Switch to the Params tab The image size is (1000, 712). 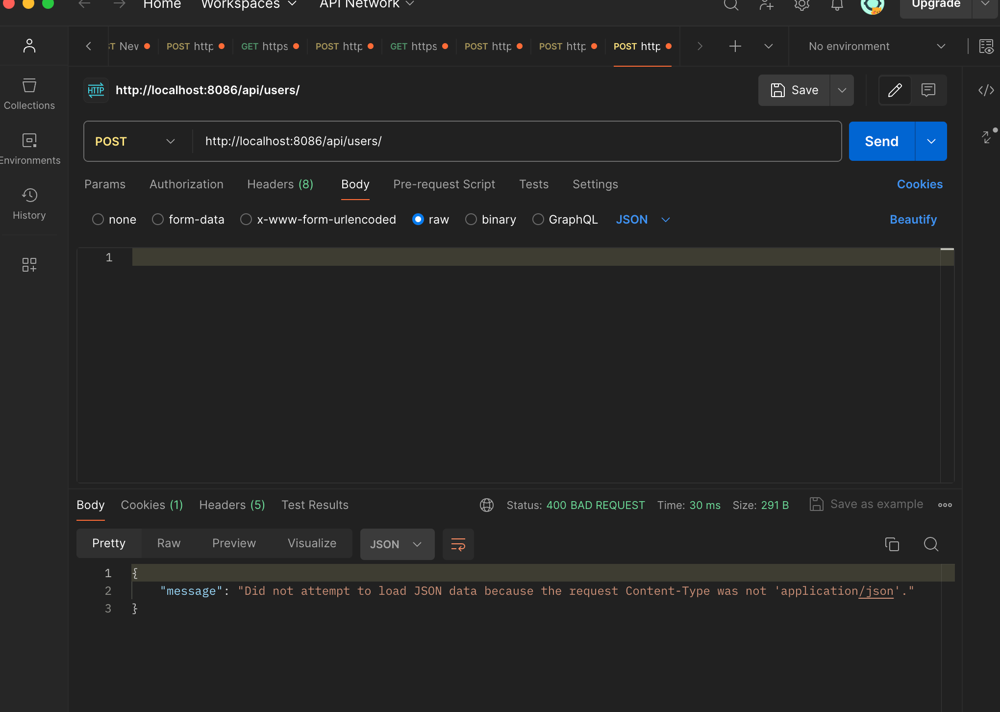click(105, 184)
